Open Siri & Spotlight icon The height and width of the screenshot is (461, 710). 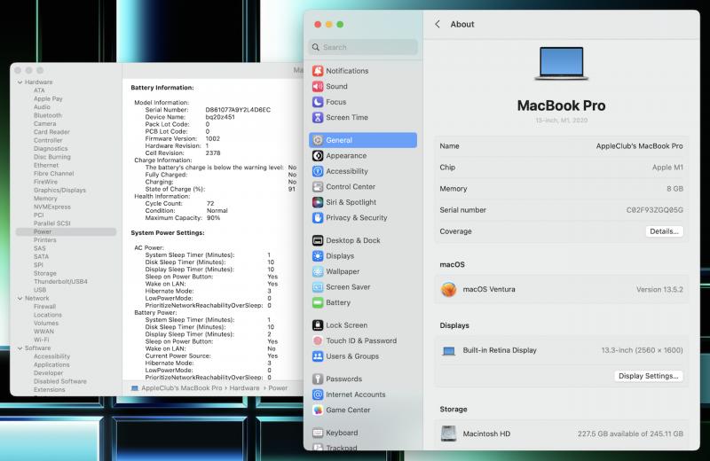click(x=318, y=202)
